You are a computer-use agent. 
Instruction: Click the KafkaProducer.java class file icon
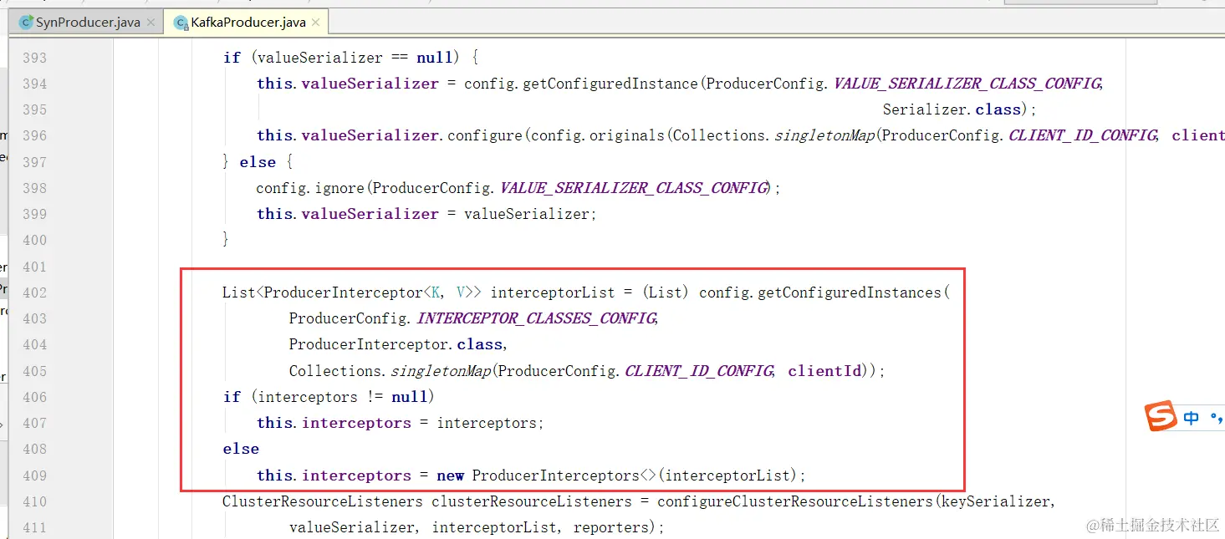click(x=180, y=23)
